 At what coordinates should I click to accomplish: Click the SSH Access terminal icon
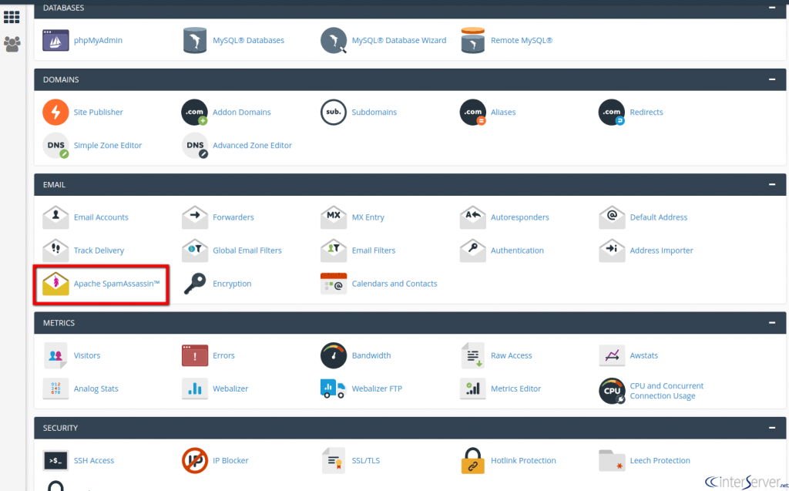tap(55, 461)
